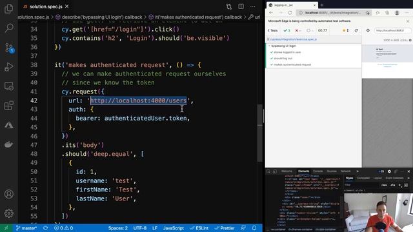Click the passed tests count indicator
Viewport: 413px width, 232px height.
coord(287,30)
